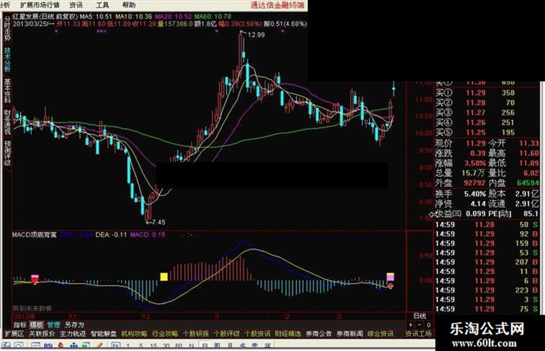545x351 pixels.
Task: Select the 60 minute period button
Action: click(179, 346)
